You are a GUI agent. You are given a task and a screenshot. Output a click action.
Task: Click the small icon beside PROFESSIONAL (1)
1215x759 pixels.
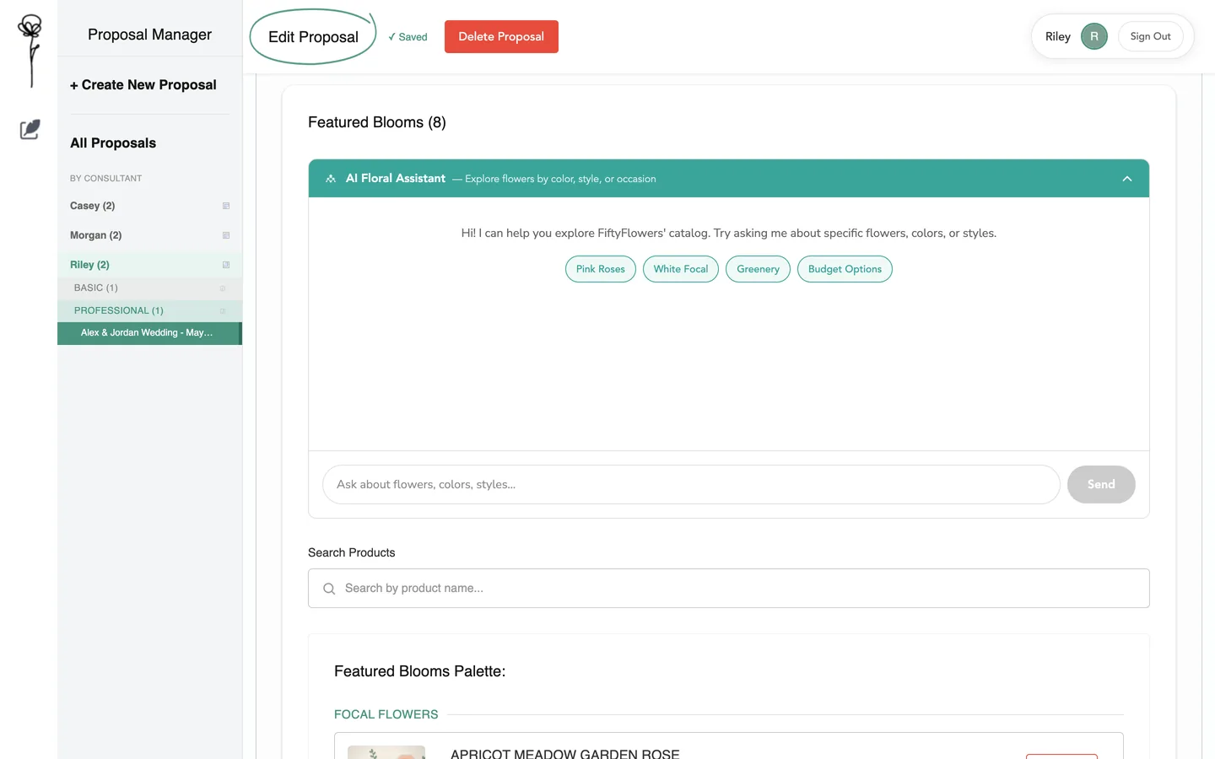pyautogui.click(x=223, y=311)
